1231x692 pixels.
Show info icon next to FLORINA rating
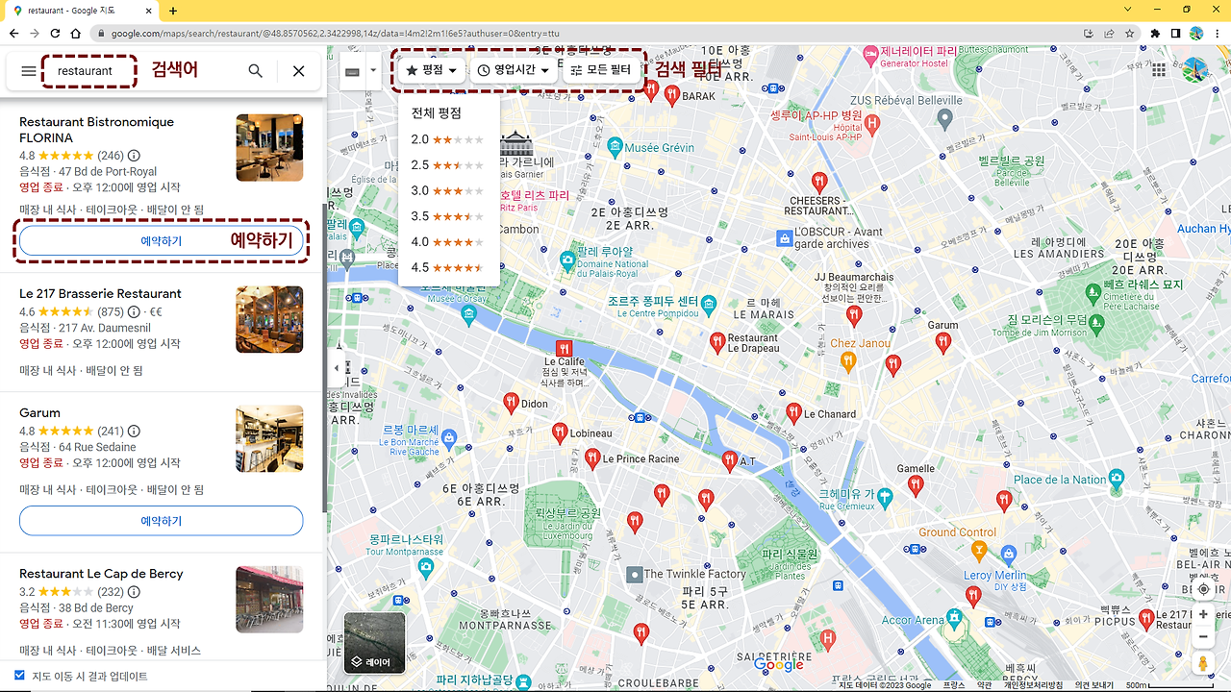pos(134,156)
